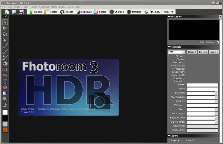Viewport: 223px width, 144px height.
Task: Select the Text tool
Action: tap(5, 81)
